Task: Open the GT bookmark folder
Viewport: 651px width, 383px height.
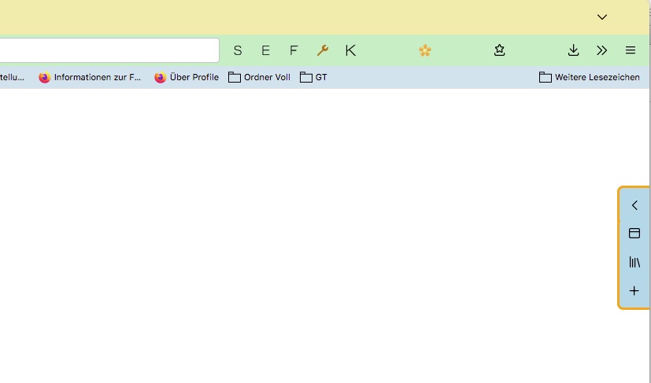Action: [x=313, y=77]
